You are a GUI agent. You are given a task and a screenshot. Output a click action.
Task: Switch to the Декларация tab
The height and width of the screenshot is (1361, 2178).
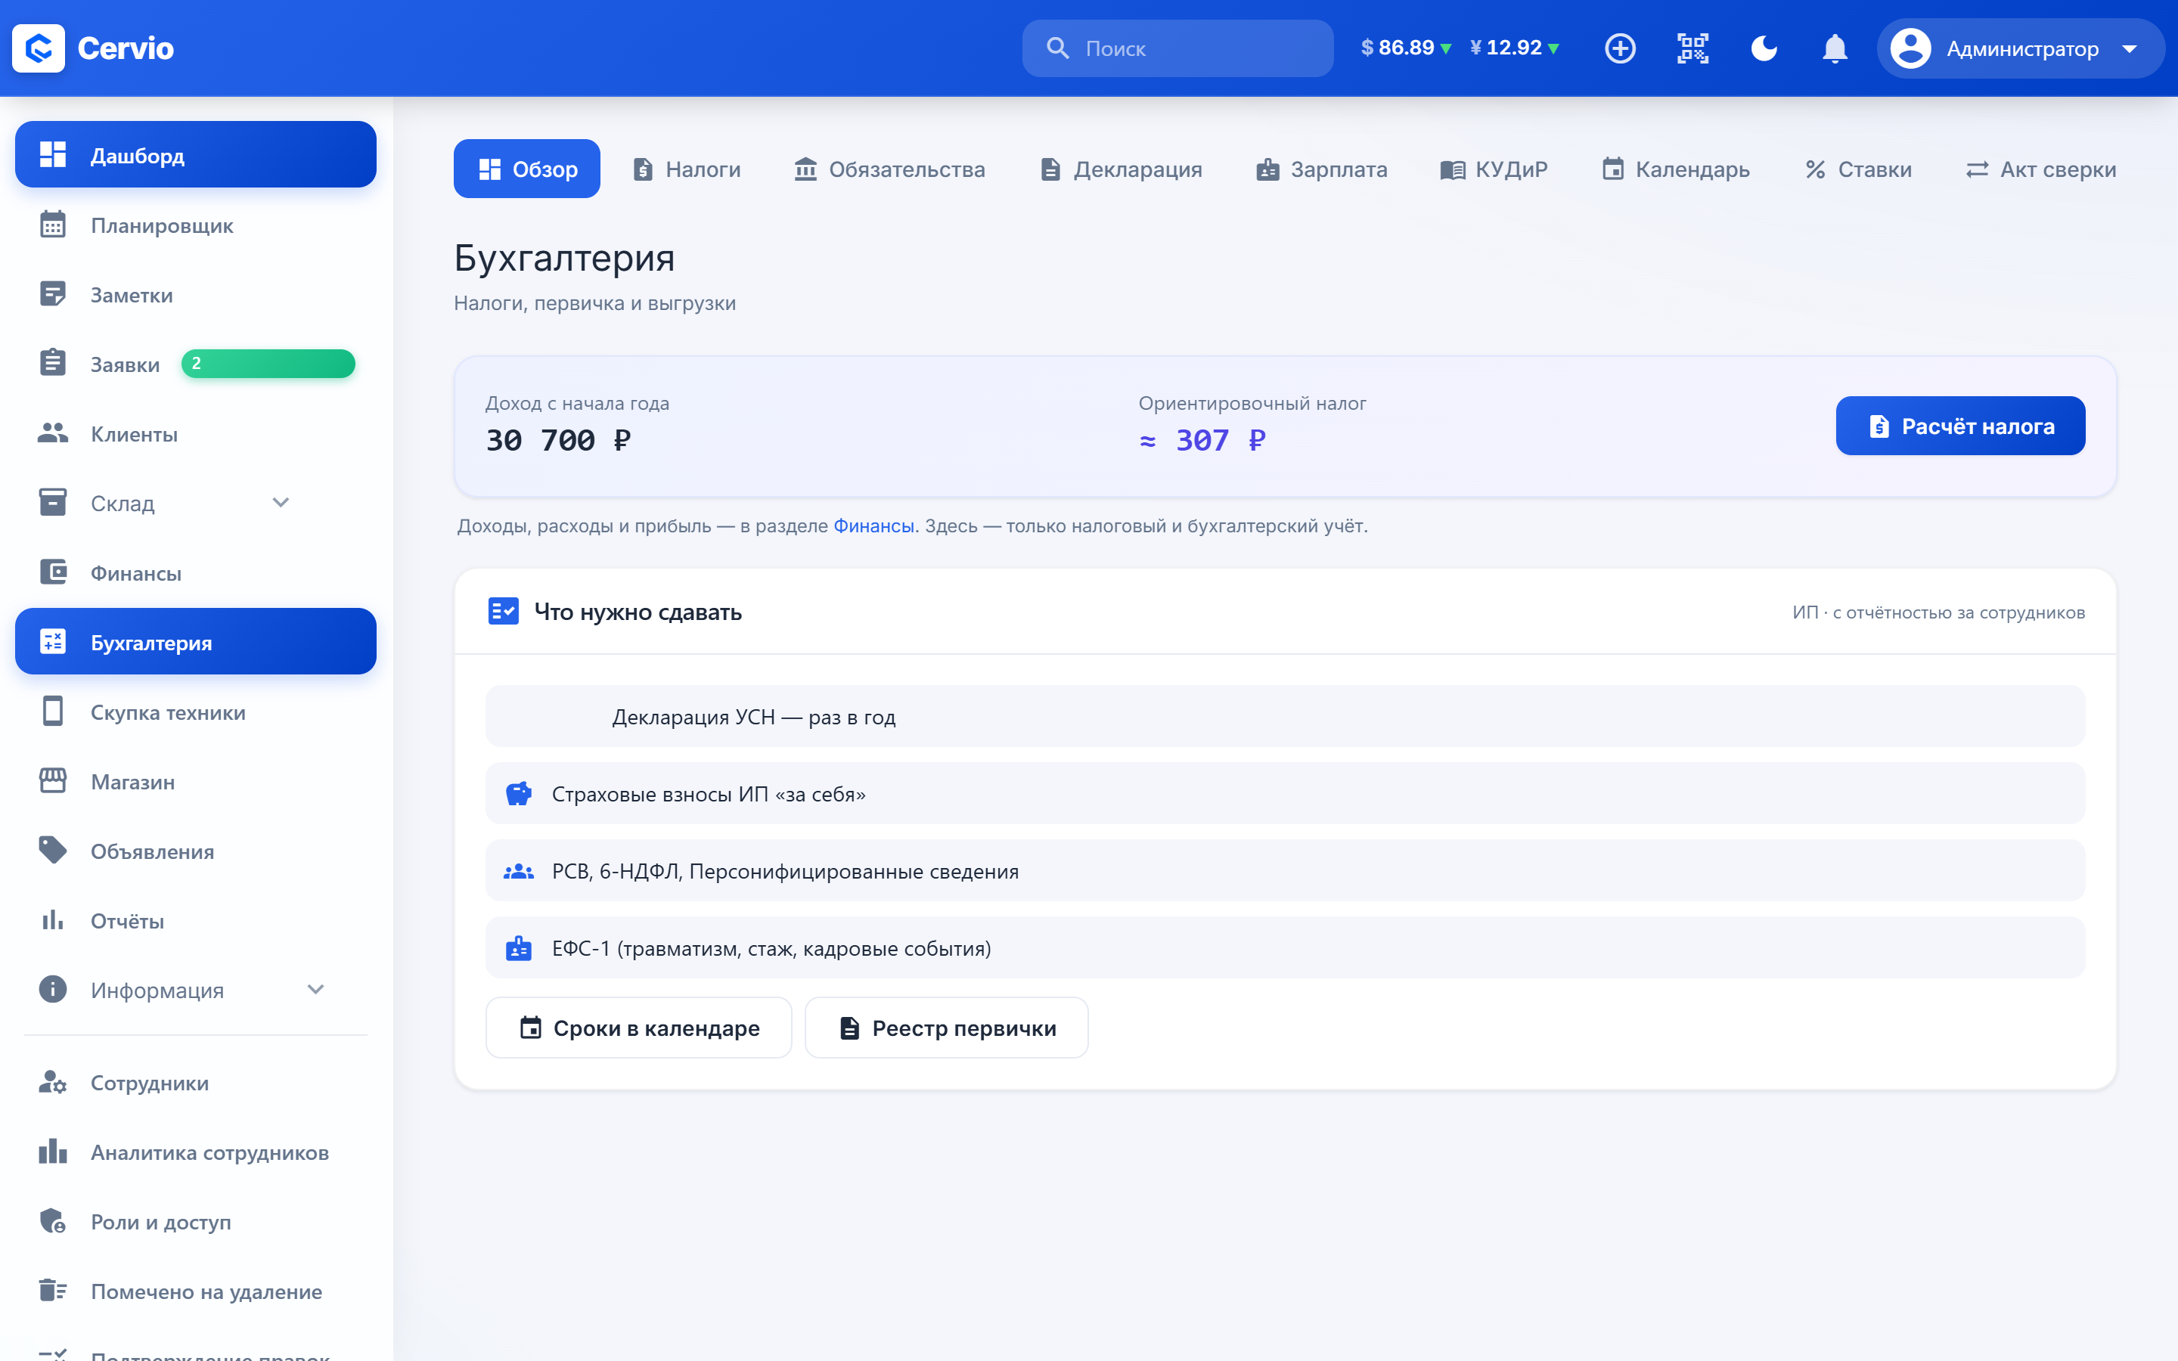1122,169
